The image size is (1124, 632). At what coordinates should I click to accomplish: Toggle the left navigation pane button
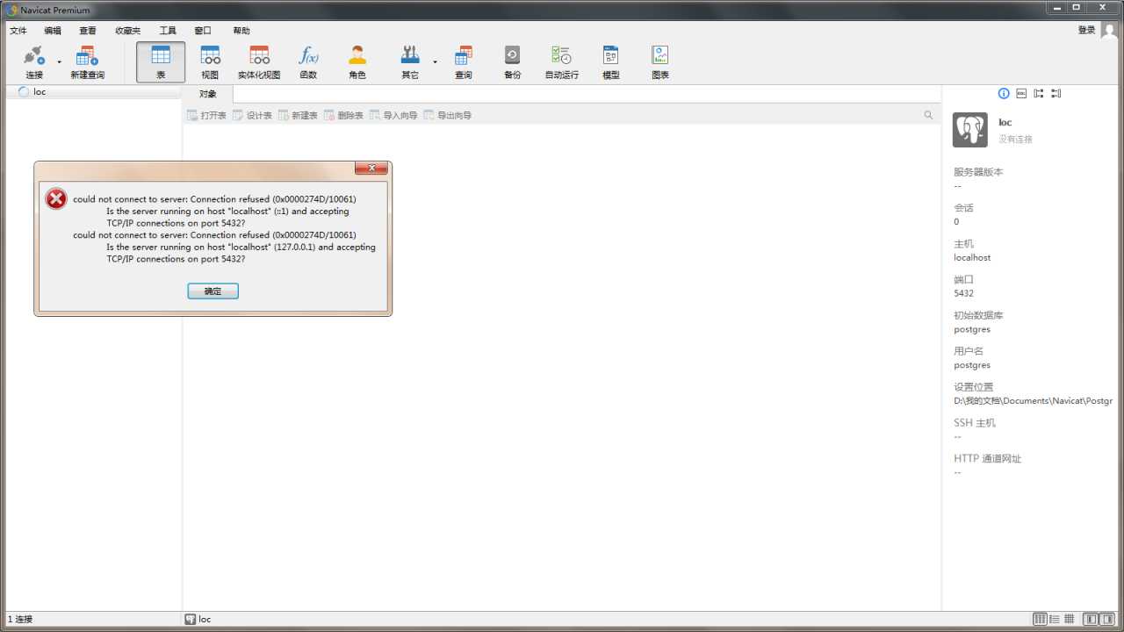1091,619
